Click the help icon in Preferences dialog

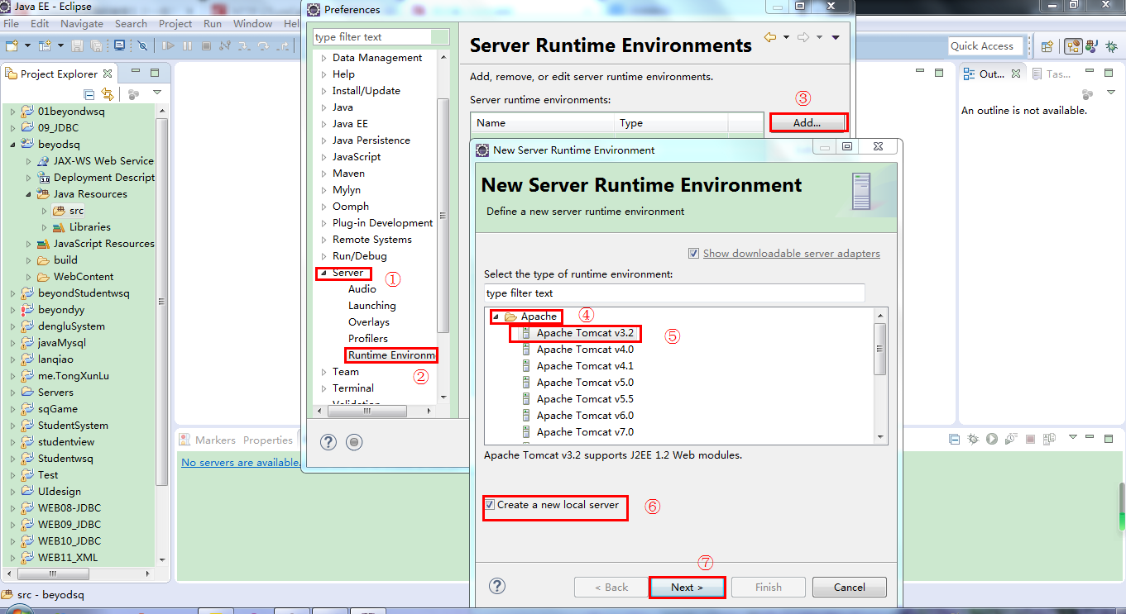point(328,442)
